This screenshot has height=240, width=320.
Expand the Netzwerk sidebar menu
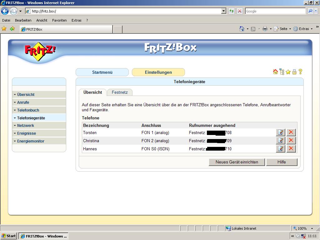pos(25,126)
